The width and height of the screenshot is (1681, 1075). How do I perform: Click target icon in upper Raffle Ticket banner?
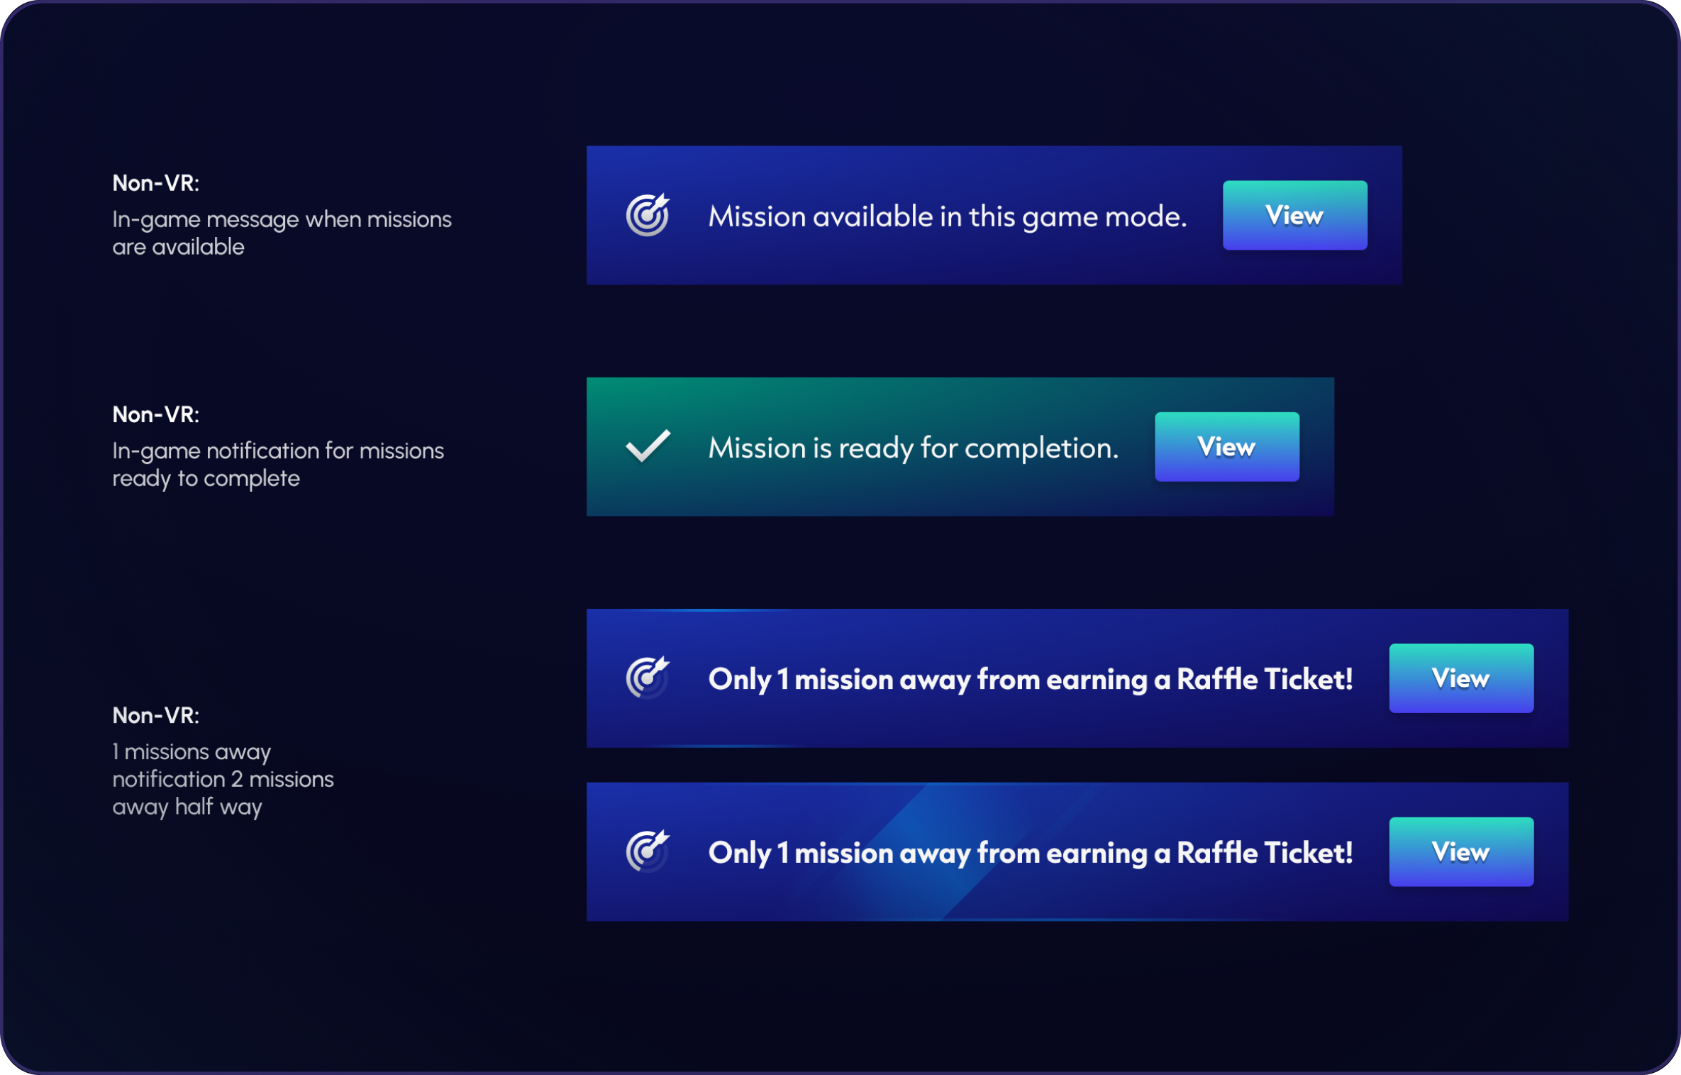click(648, 677)
